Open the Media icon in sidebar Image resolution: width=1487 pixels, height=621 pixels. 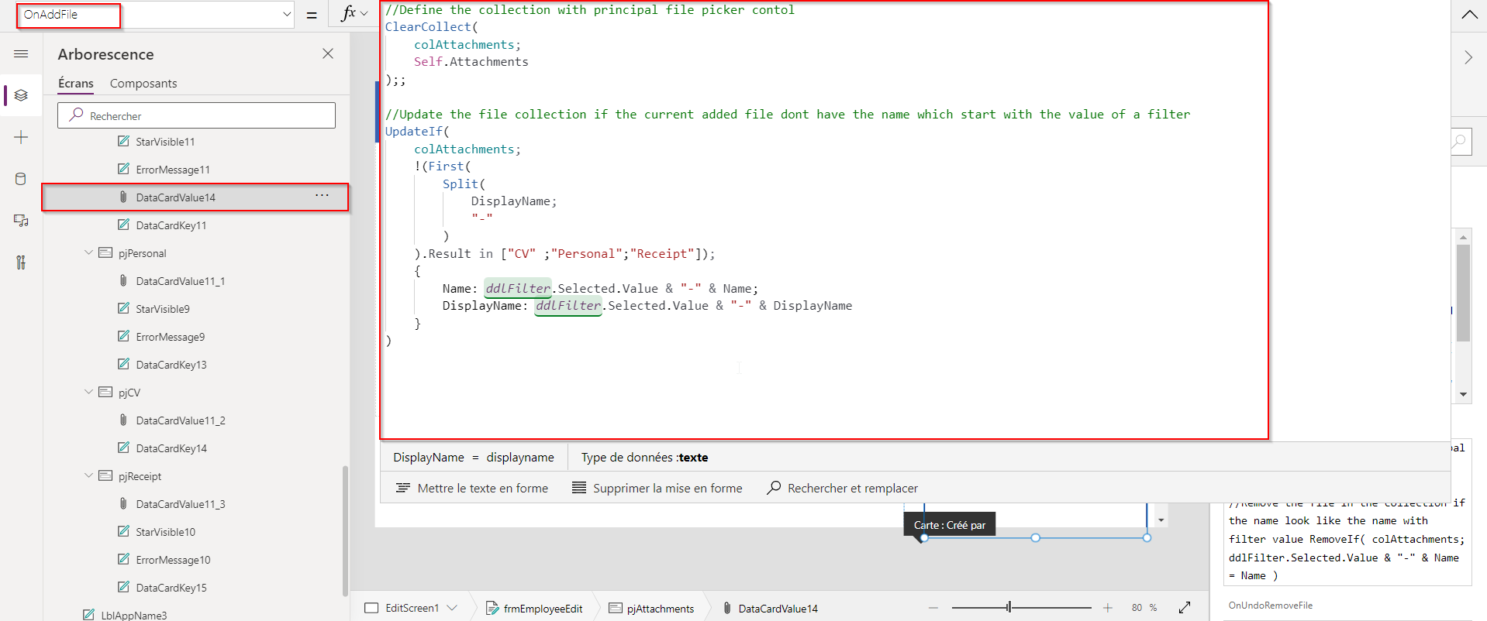click(x=21, y=221)
